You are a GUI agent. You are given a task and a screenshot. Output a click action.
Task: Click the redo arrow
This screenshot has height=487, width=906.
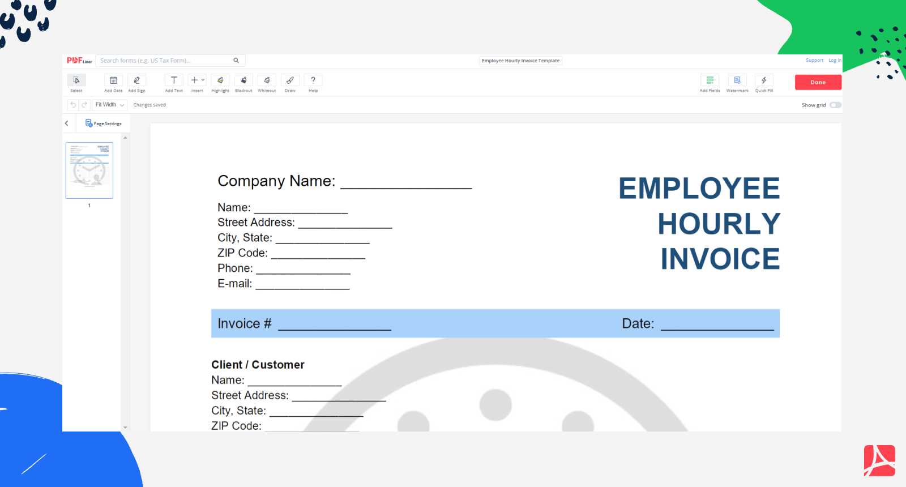pyautogui.click(x=84, y=105)
